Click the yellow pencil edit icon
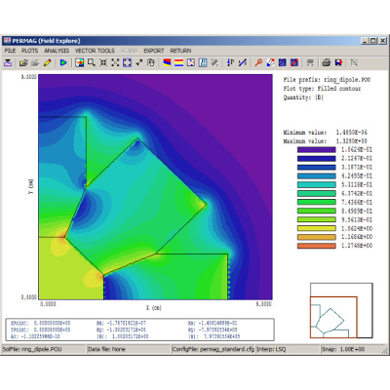 pos(48,62)
